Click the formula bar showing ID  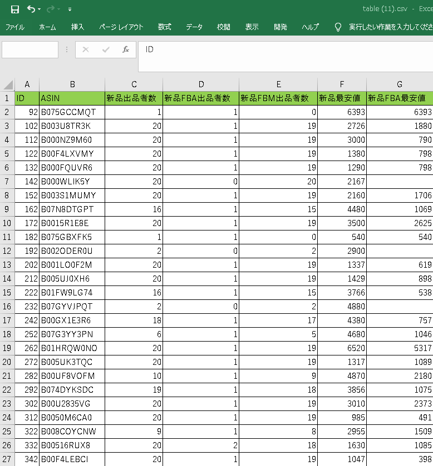point(278,49)
